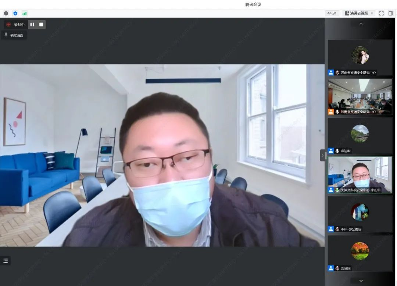Collapse the side video strip arrow

coord(322,155)
